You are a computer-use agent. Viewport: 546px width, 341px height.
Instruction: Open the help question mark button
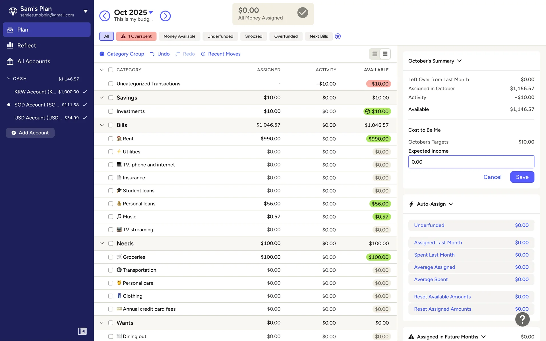[522, 319]
